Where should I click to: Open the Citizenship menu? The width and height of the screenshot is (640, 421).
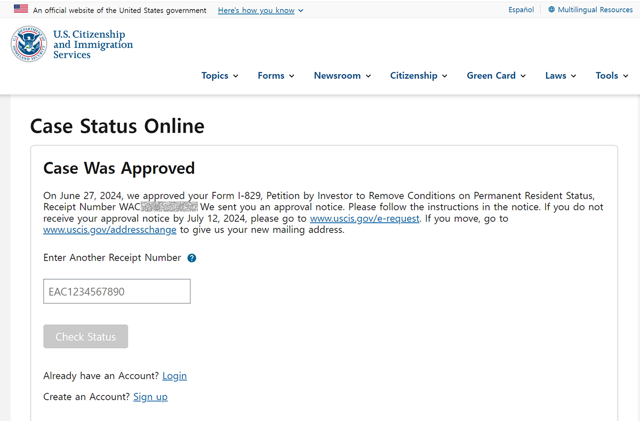(x=419, y=76)
